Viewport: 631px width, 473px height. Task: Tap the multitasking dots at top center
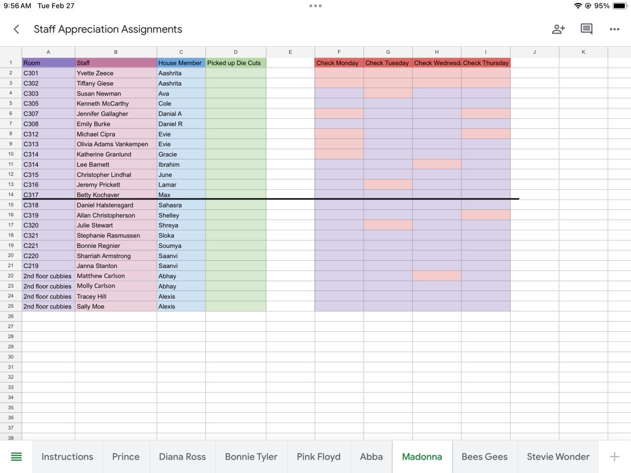point(315,6)
